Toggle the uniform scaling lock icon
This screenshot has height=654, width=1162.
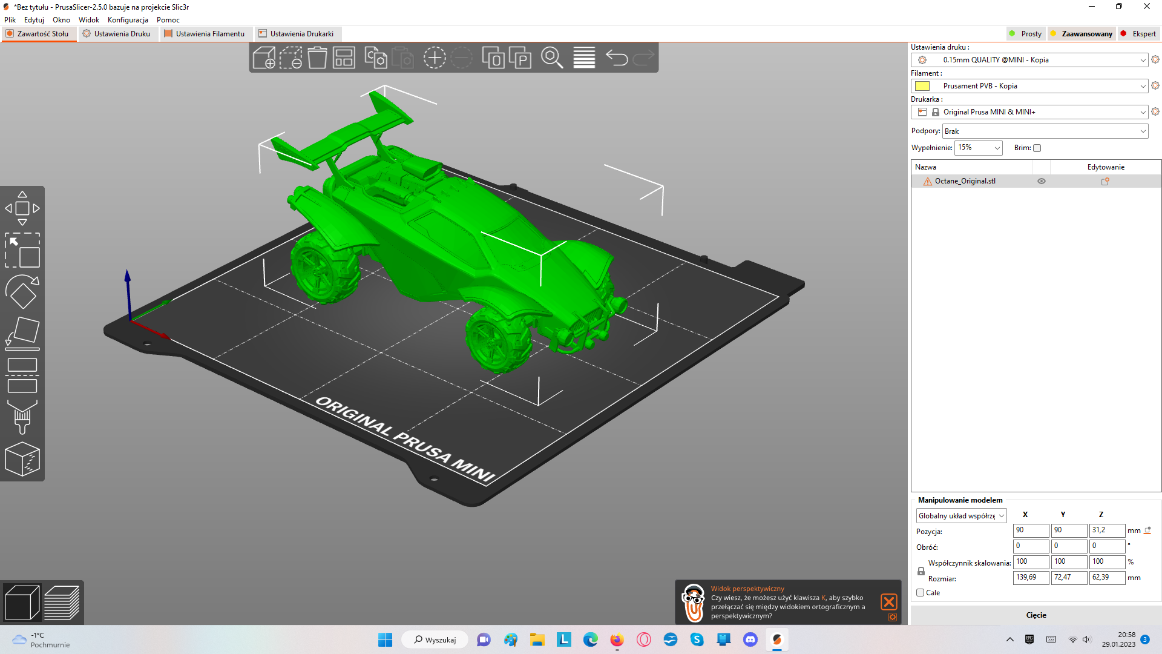(921, 571)
